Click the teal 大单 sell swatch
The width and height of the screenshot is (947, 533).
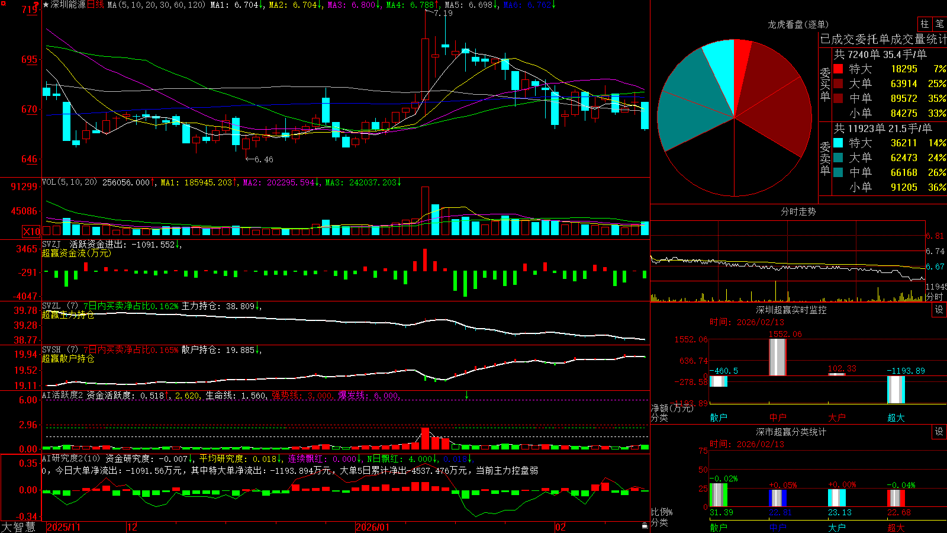[x=838, y=158]
